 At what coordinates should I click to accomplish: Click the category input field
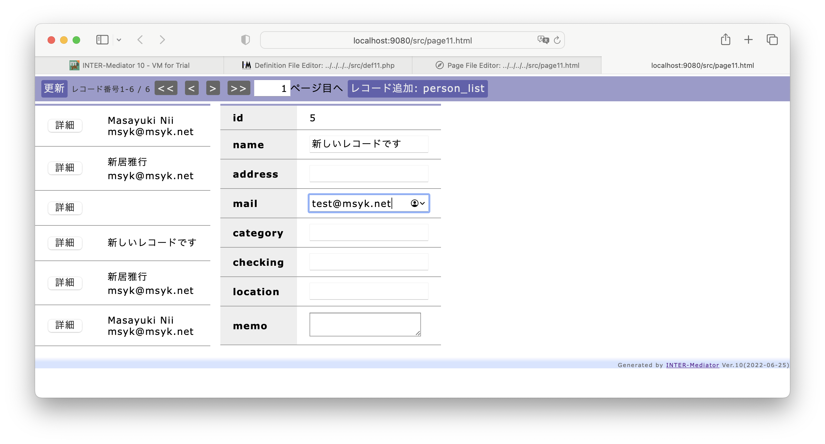369,232
